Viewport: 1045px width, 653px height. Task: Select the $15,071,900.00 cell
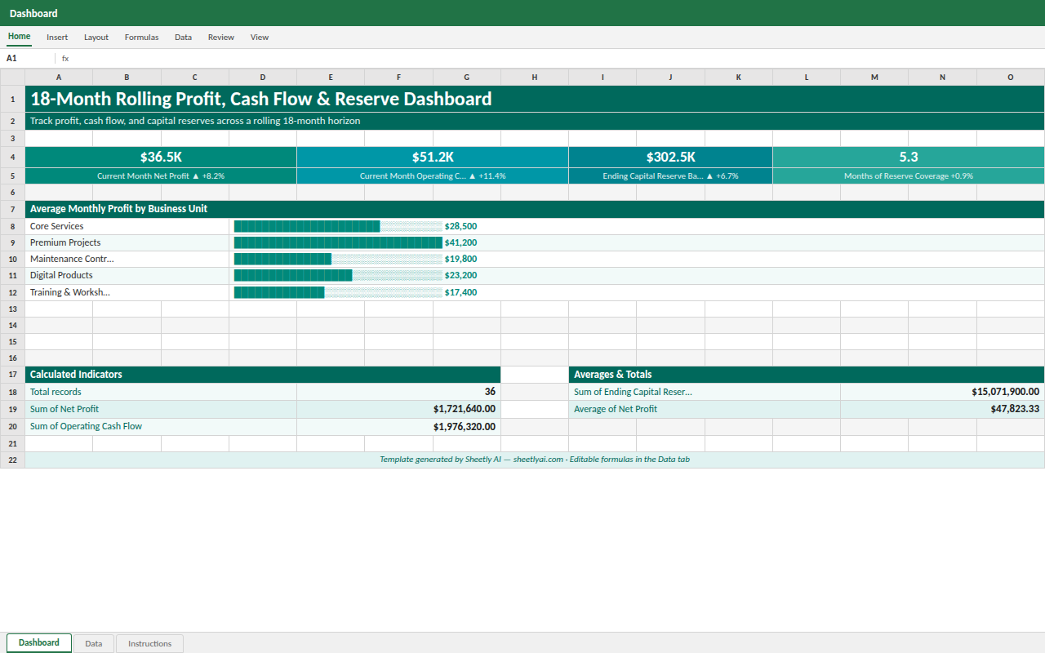point(943,392)
